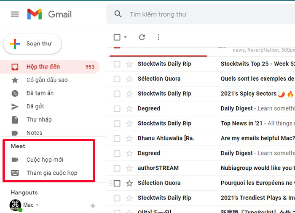This screenshot has height=213, width=295.
Task: Click the 'Soạn thư' compose button
Action: 32,44
